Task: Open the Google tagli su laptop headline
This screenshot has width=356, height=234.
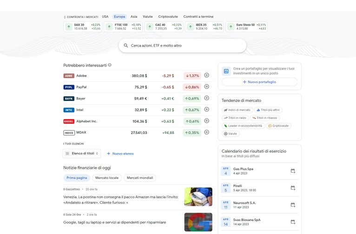Action: click(115, 222)
